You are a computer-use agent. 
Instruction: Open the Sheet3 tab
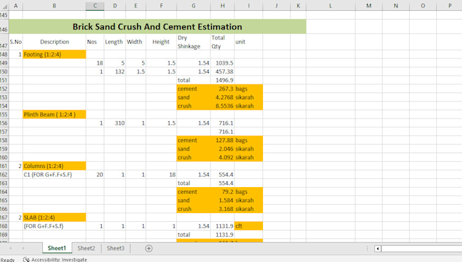115,248
